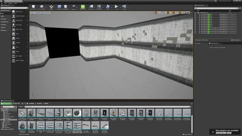Pick the Player Start placement icon
The image size is (242, 136).
point(14,29)
